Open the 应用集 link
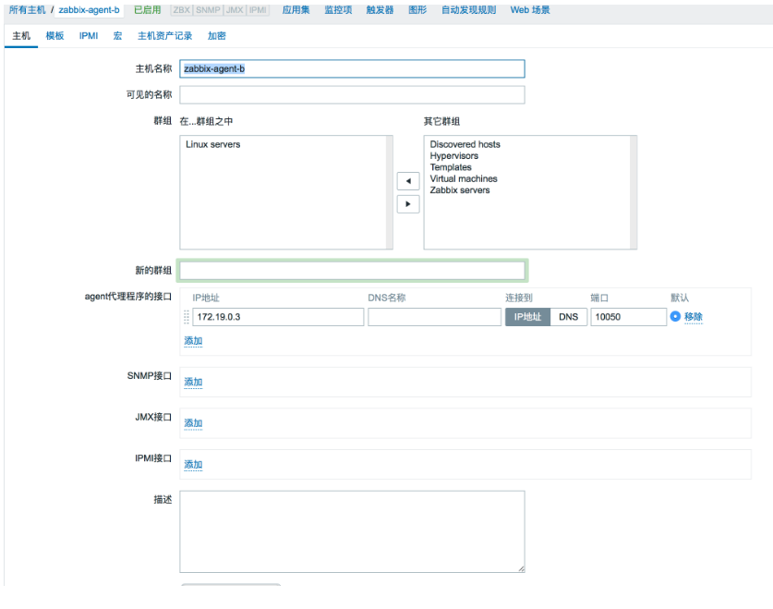The image size is (773, 609). (x=296, y=10)
